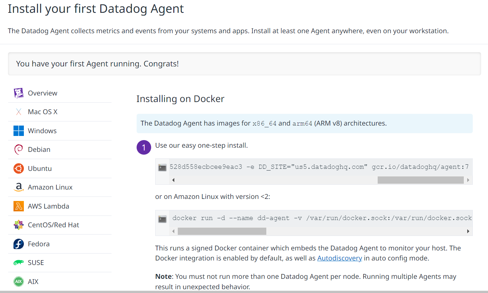The height and width of the screenshot is (293, 488).
Task: Click the Datadog Overview dog icon
Action: point(19,93)
